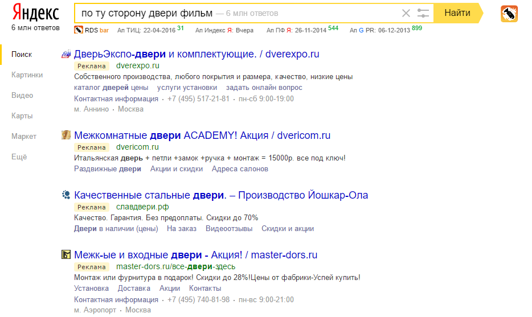
Task: Open the Межк-ые и входные двери title link
Action: 196,254
